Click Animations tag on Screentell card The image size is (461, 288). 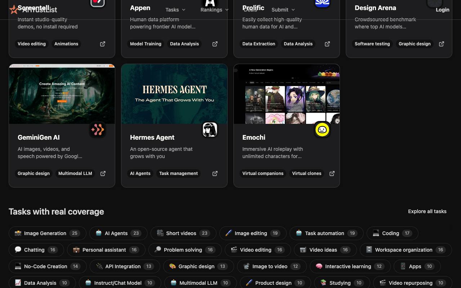66,44
